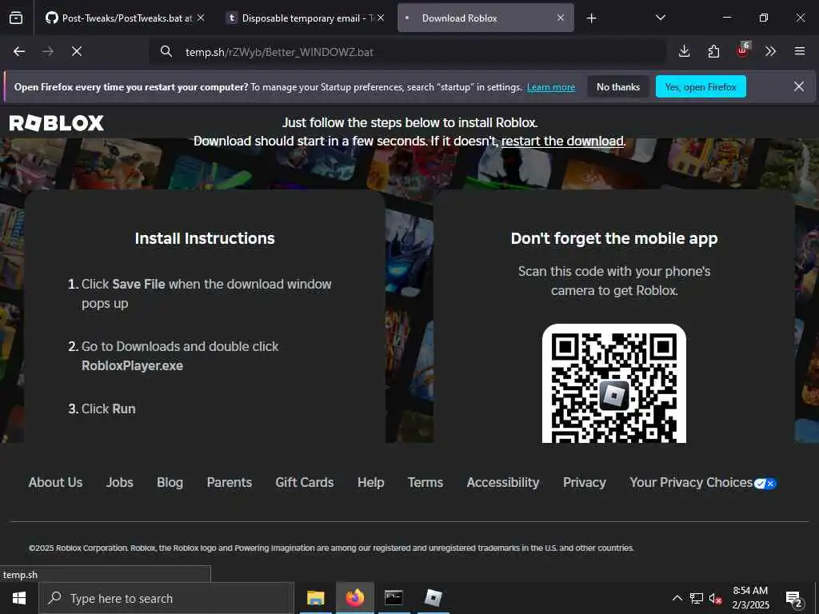Image resolution: width=819 pixels, height=614 pixels.
Task: Open Jobs footer link
Action: coord(120,482)
